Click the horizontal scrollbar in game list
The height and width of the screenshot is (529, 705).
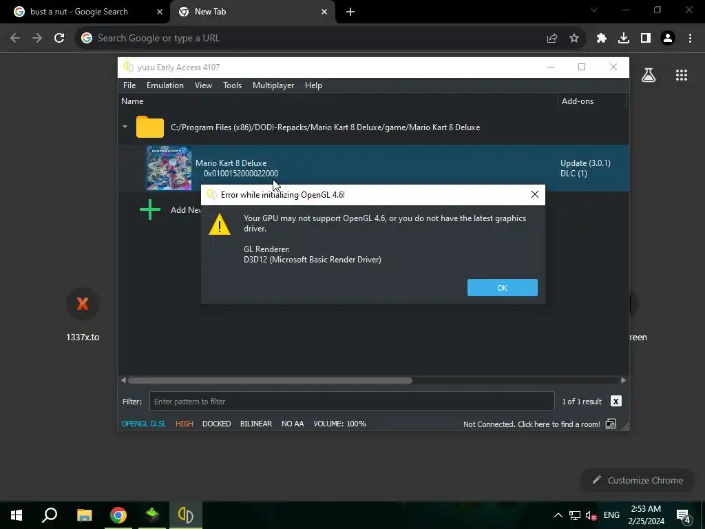pyautogui.click(x=270, y=380)
